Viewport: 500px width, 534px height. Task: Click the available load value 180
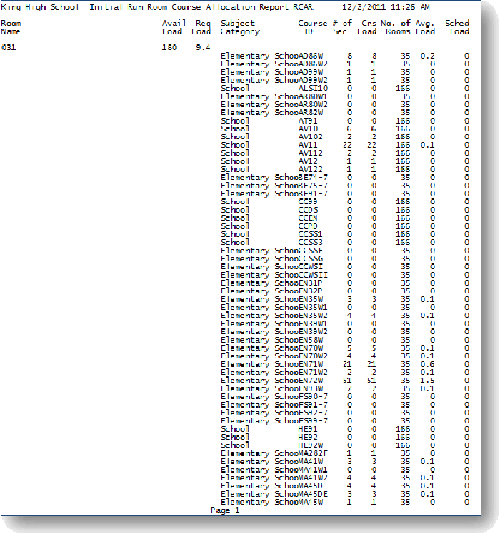(x=169, y=47)
